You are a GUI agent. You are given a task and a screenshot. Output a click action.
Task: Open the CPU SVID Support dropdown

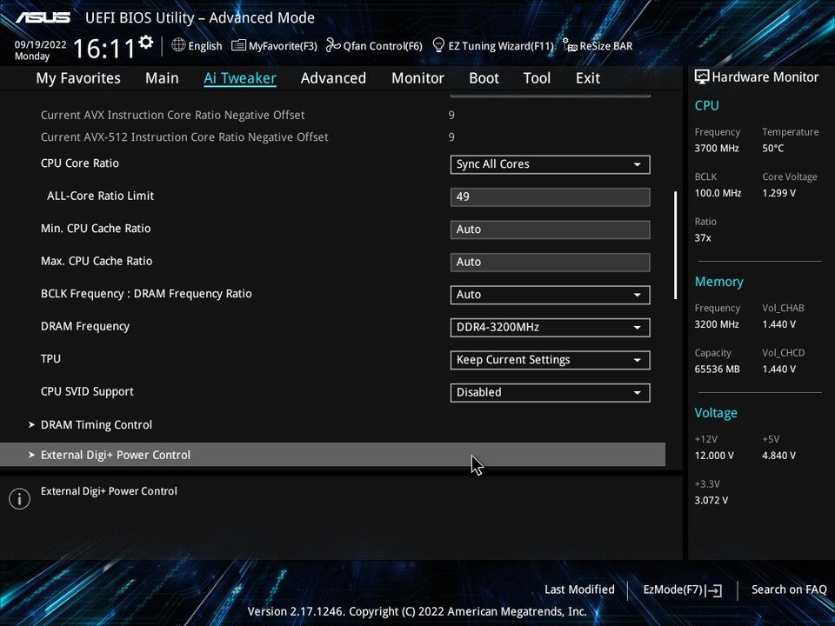550,393
